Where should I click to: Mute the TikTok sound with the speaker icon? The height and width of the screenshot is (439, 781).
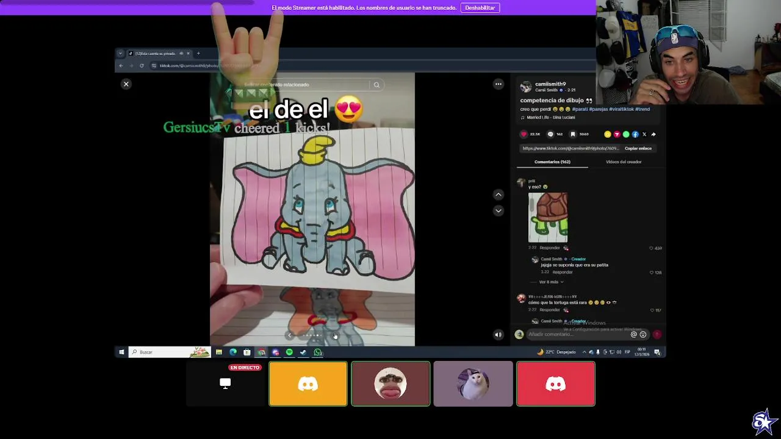click(x=498, y=334)
